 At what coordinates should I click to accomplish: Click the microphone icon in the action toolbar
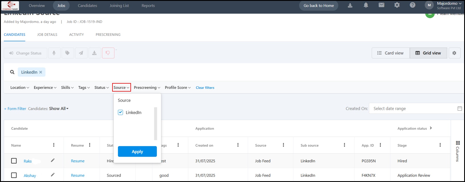tap(54, 53)
